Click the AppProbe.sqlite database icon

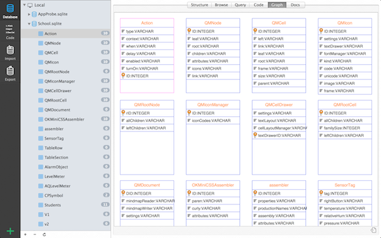pos(34,14)
